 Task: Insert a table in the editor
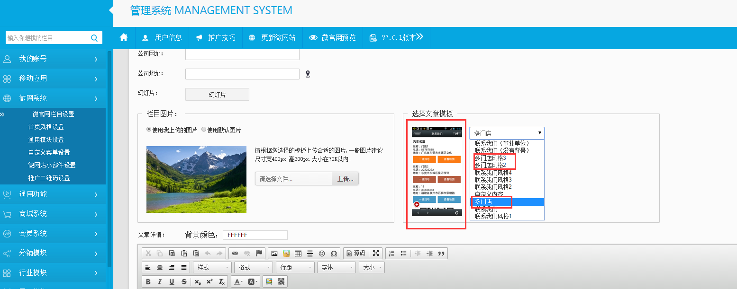tap(298, 254)
